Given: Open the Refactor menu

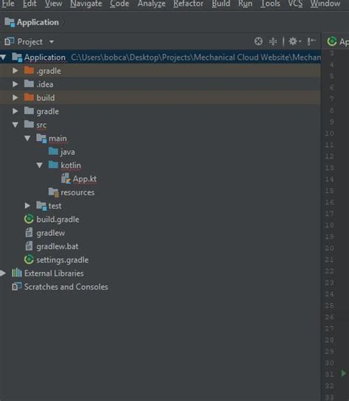Looking at the screenshot, I should [188, 4].
